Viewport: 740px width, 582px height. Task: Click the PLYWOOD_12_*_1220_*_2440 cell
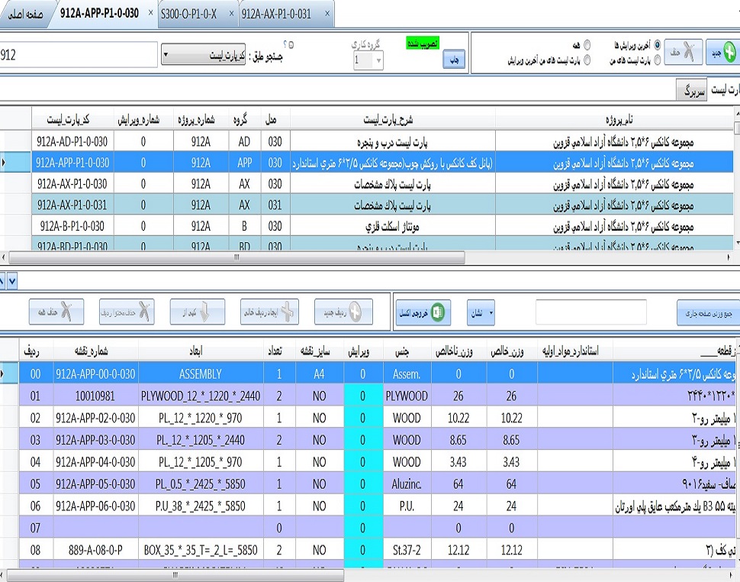point(200,396)
